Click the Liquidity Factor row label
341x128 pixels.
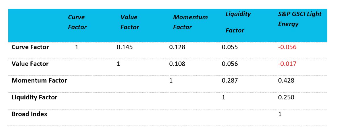coord(34,97)
